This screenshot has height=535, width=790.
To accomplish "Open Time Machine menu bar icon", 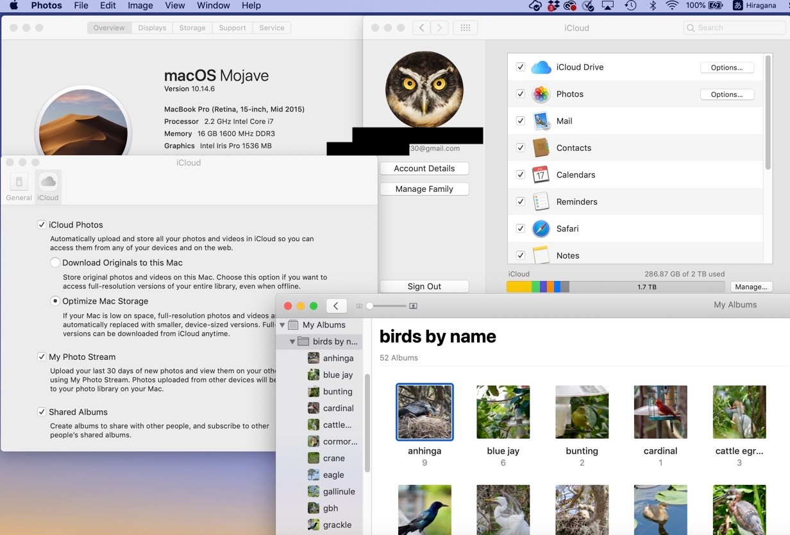I will (630, 6).
